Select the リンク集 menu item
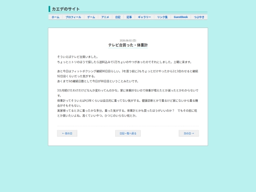The width and height of the screenshot is (256, 192). 163,17
